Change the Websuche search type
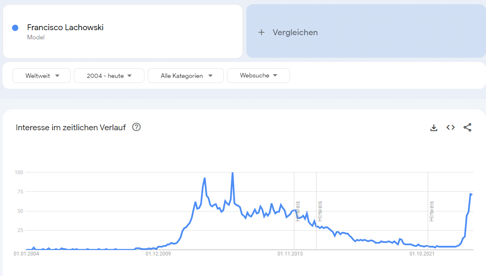This screenshot has width=486, height=276. click(258, 76)
